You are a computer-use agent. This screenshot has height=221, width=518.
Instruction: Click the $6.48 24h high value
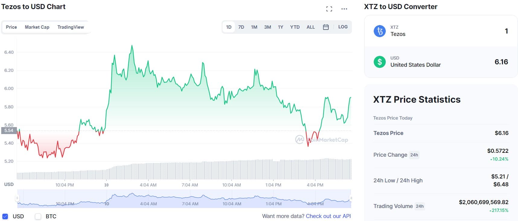coord(501,184)
